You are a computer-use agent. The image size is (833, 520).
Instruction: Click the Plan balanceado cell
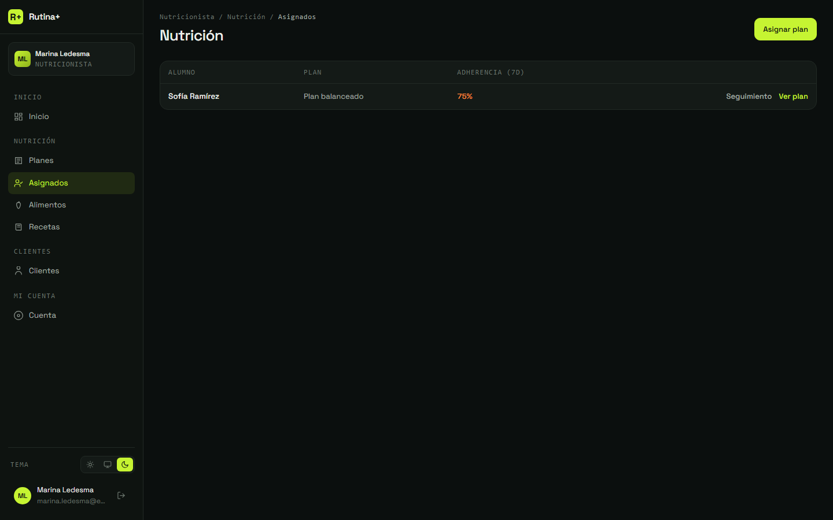tap(333, 96)
